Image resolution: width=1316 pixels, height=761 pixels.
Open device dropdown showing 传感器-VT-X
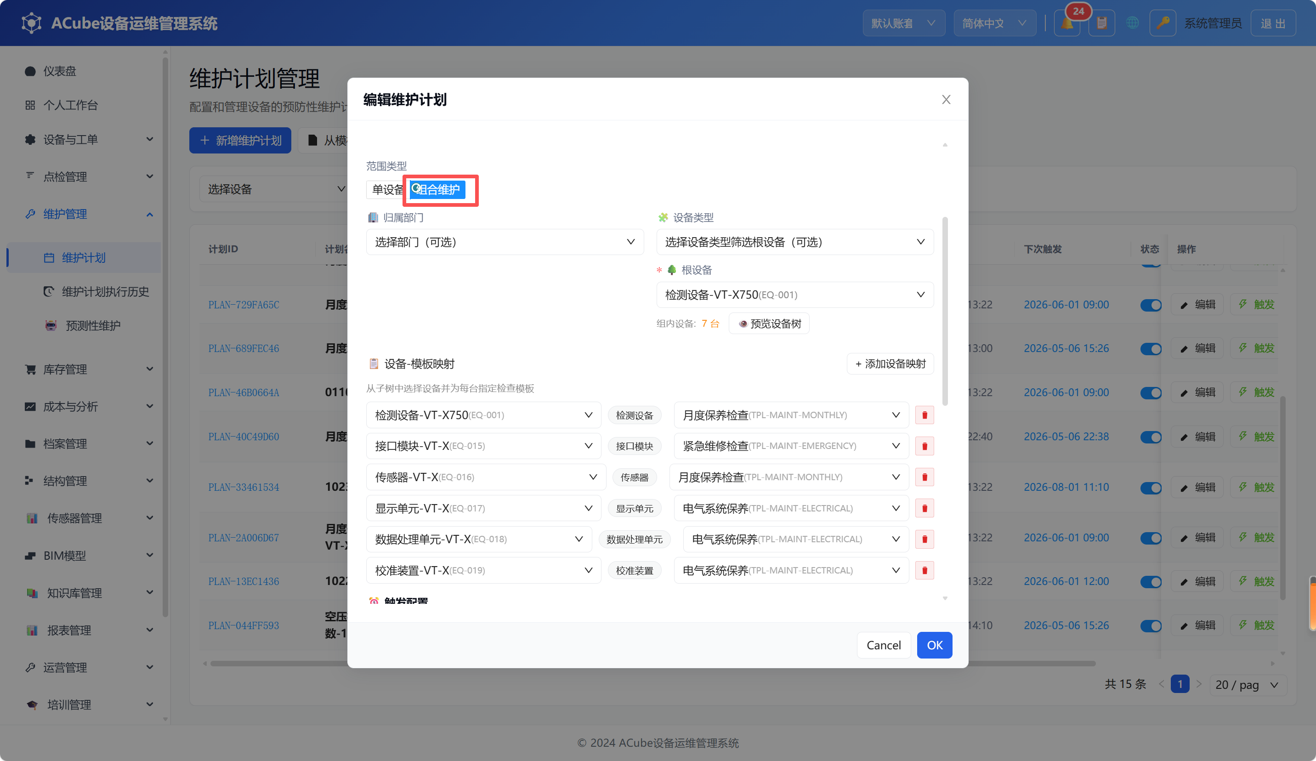(486, 477)
